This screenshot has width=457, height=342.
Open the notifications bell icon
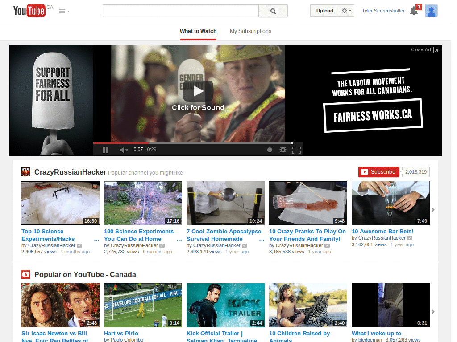(414, 11)
